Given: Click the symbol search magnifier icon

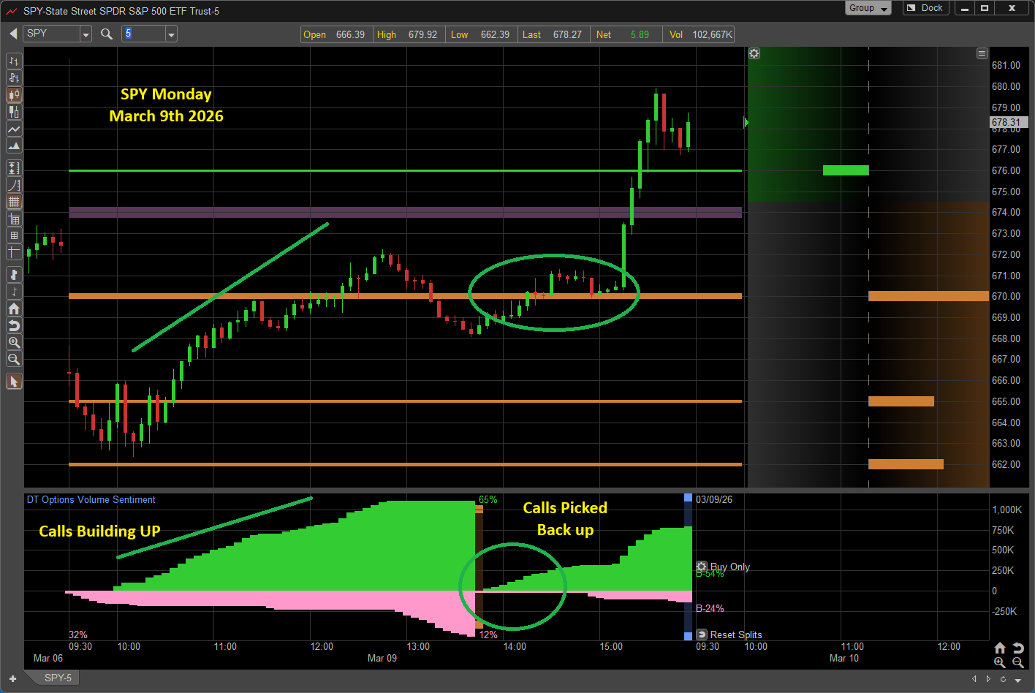Looking at the screenshot, I should click(107, 34).
